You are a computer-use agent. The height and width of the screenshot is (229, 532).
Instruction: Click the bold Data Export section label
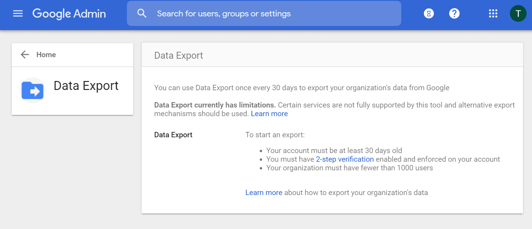[x=173, y=135]
